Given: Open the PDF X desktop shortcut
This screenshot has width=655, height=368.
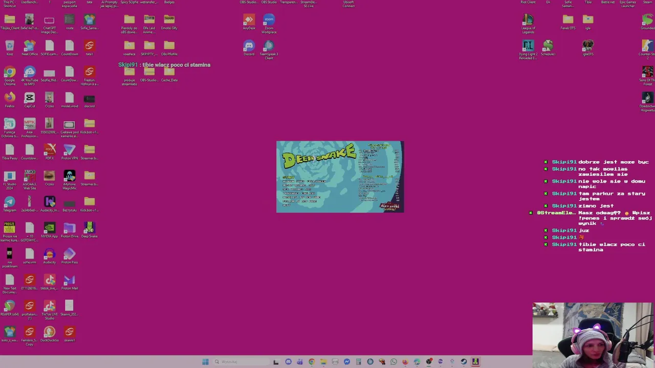Looking at the screenshot, I should click(x=50, y=152).
